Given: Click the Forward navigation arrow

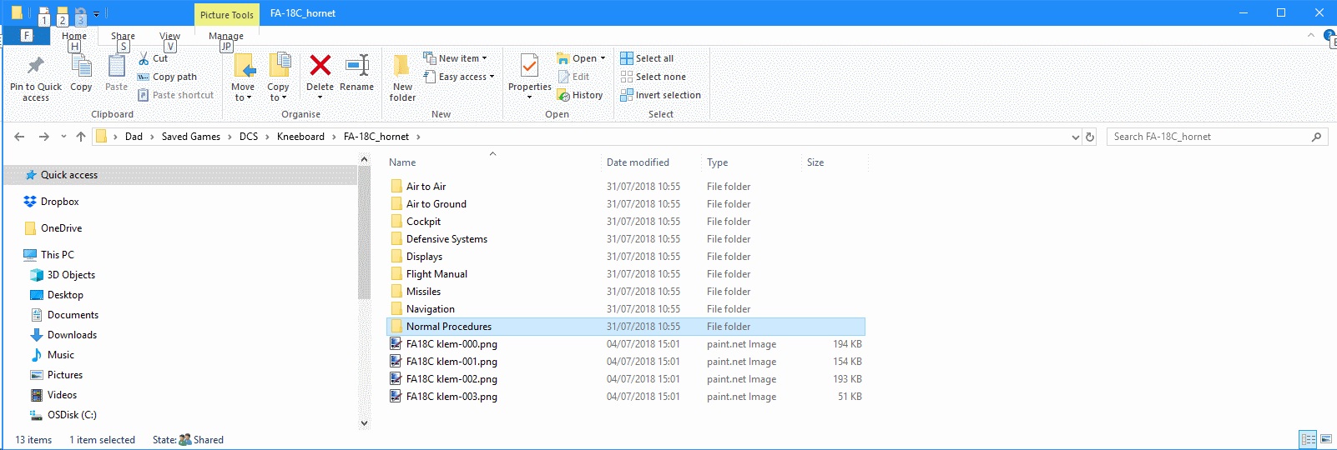Looking at the screenshot, I should point(44,137).
